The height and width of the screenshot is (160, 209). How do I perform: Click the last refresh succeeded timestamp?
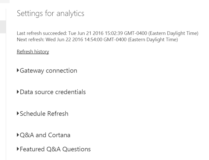(107, 33)
